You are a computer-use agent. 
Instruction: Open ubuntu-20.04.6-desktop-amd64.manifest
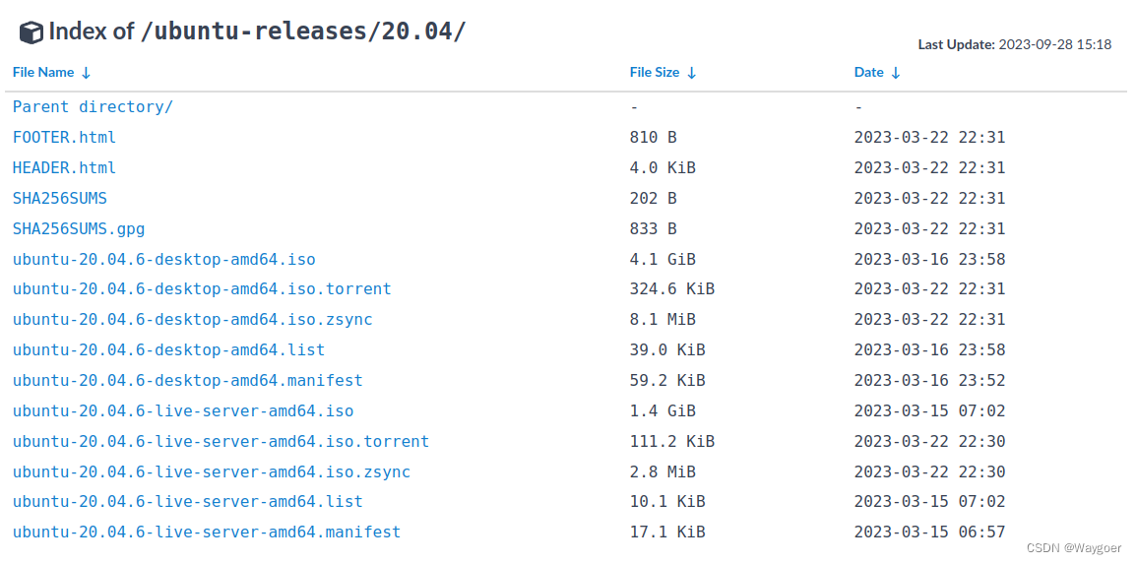pyautogui.click(x=188, y=380)
